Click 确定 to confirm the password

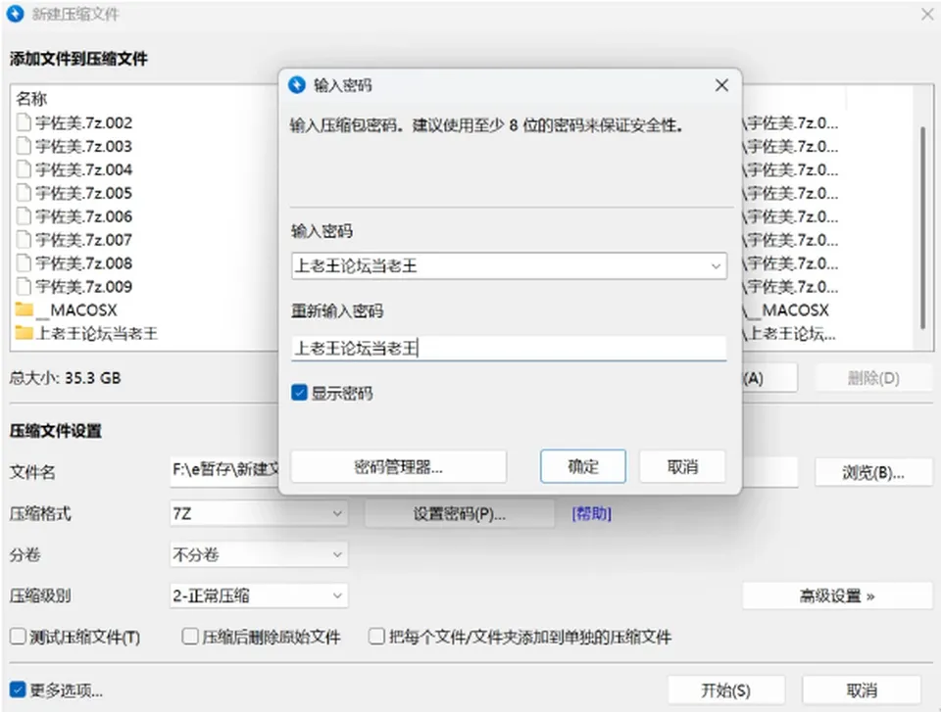582,466
